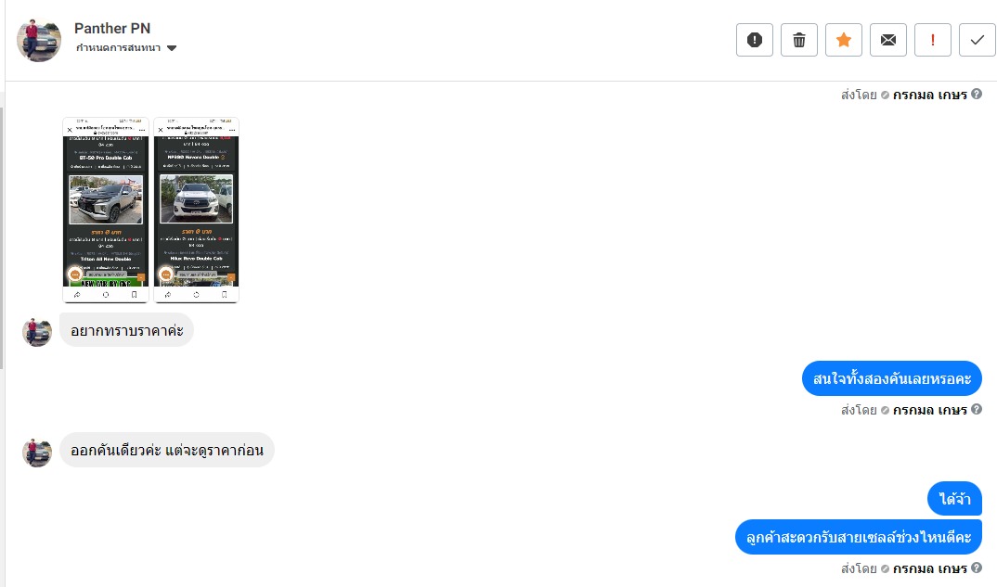Toggle the orange star follow-up button
The height and width of the screenshot is (587, 997).
(843, 40)
